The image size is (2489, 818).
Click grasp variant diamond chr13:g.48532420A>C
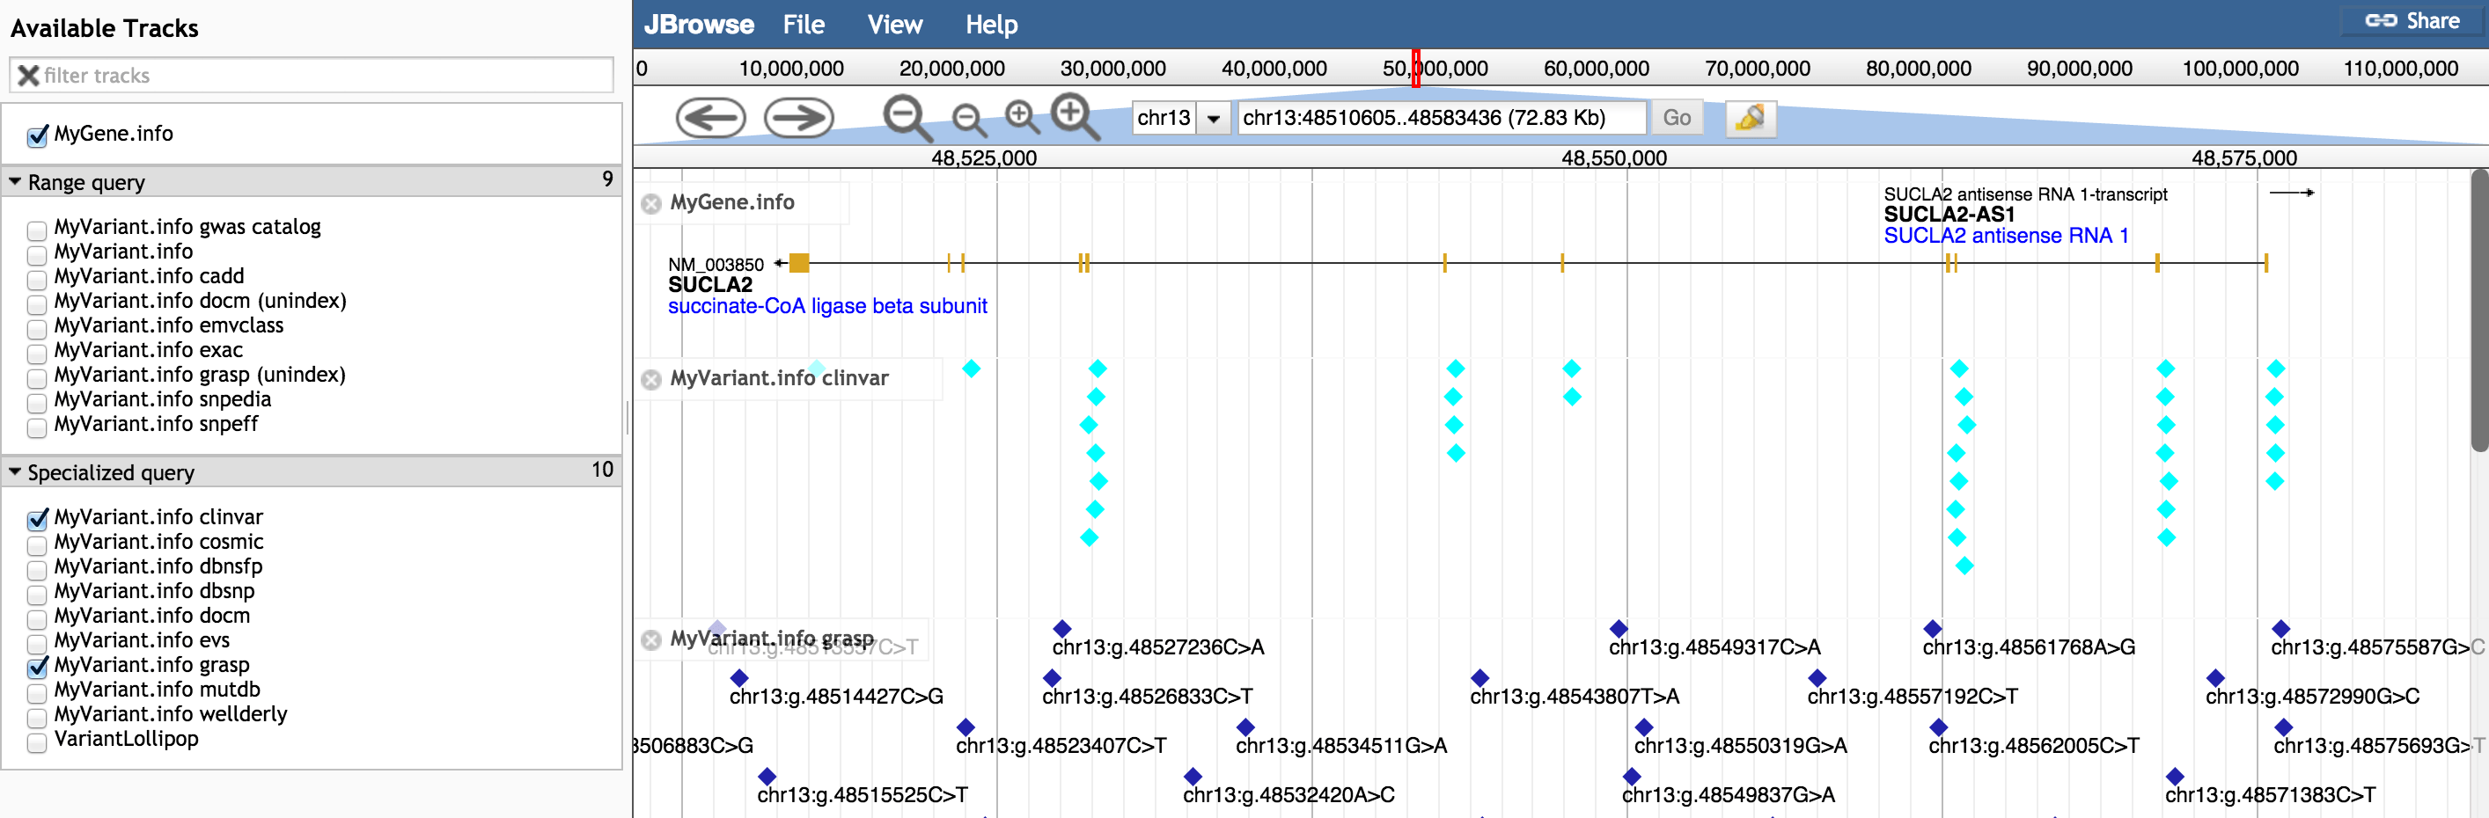(1193, 777)
